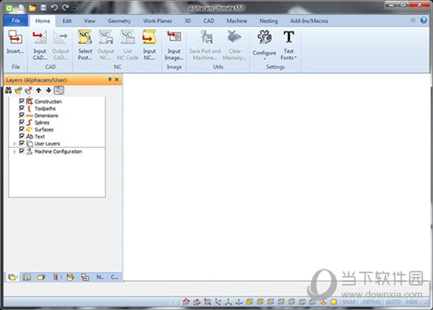The width and height of the screenshot is (433, 310).
Task: Click the Undo arrow in title bar
Action: pos(54,8)
